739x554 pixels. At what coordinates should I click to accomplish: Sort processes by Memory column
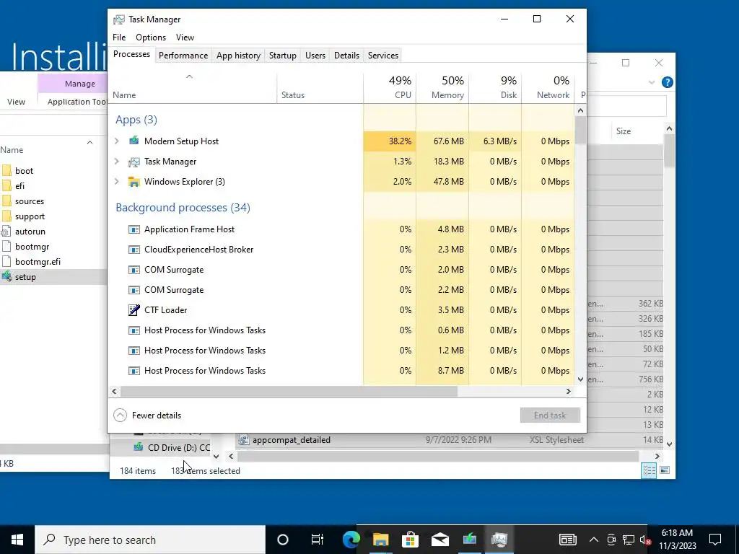442,87
